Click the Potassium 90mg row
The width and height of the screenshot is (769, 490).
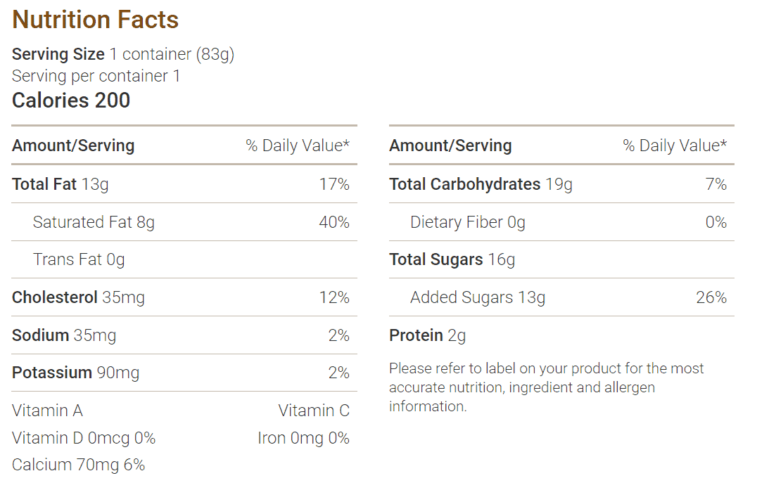pos(184,373)
